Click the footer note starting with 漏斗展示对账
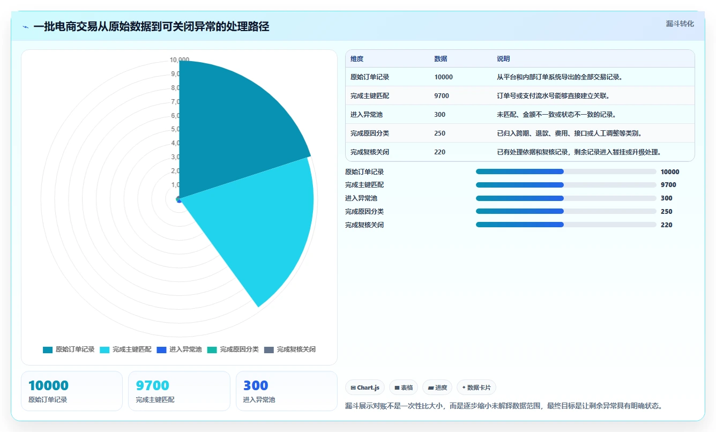The width and height of the screenshot is (716, 432). 504,406
